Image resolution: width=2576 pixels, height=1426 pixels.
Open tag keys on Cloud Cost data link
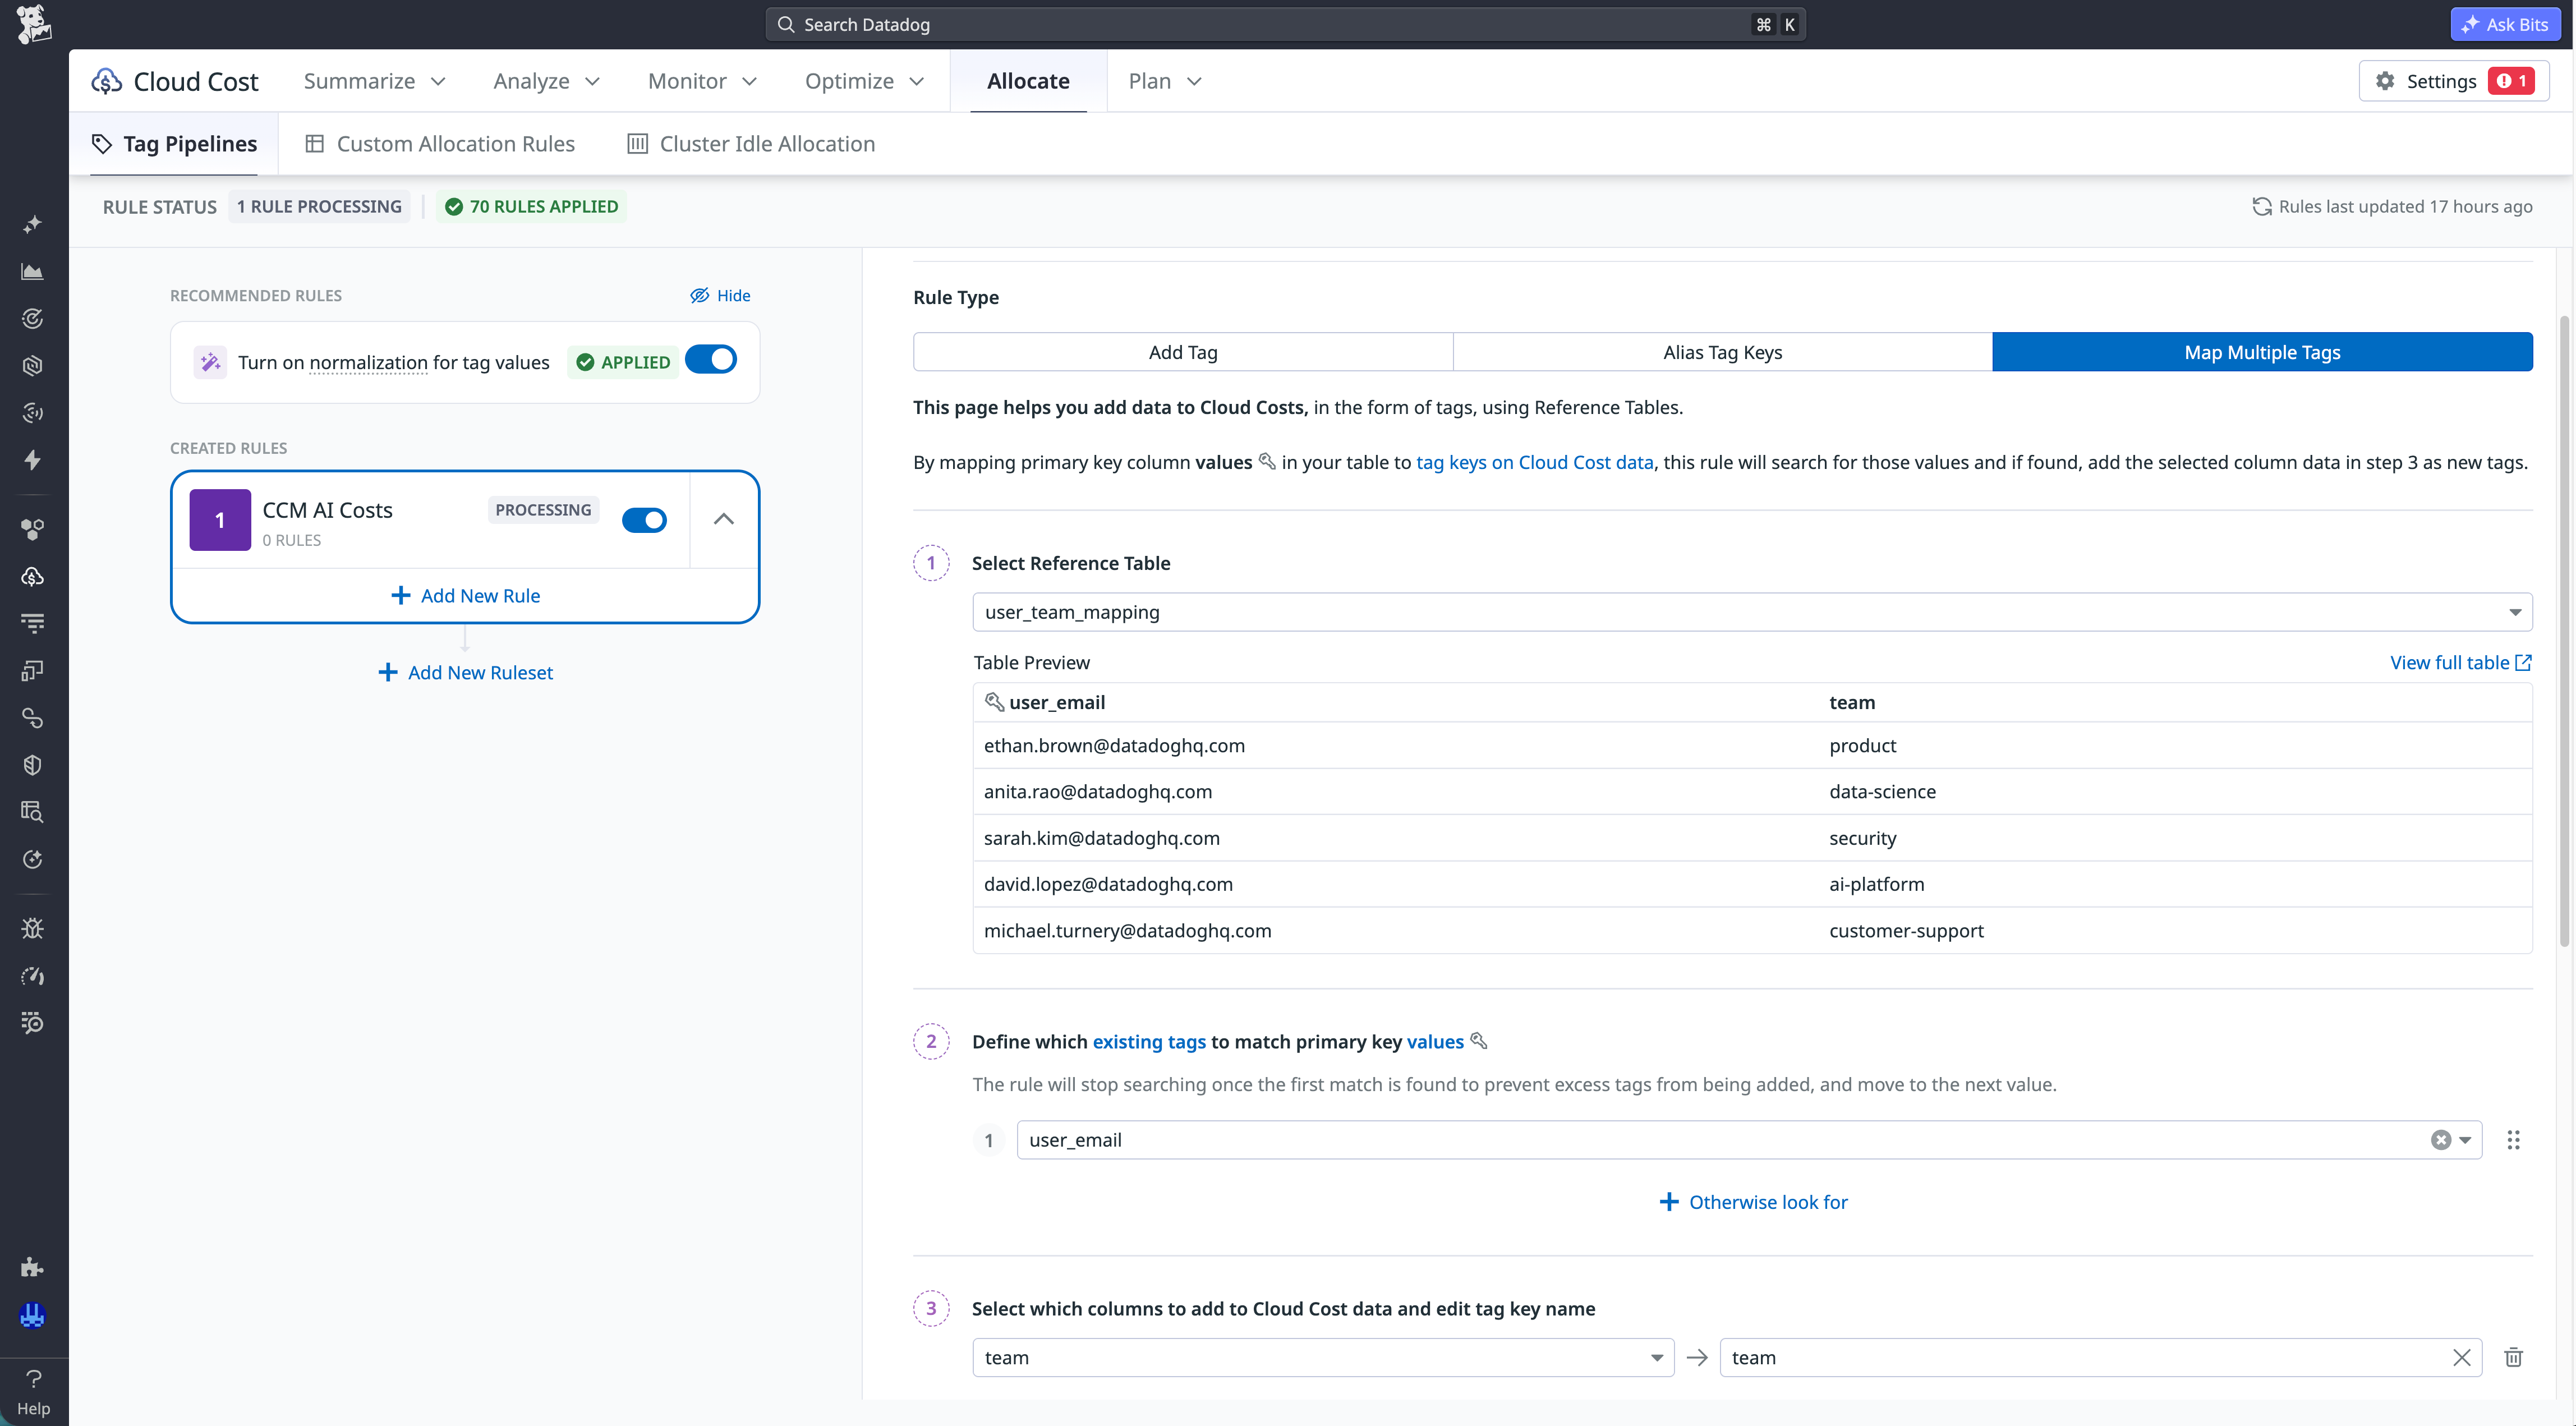point(1534,462)
